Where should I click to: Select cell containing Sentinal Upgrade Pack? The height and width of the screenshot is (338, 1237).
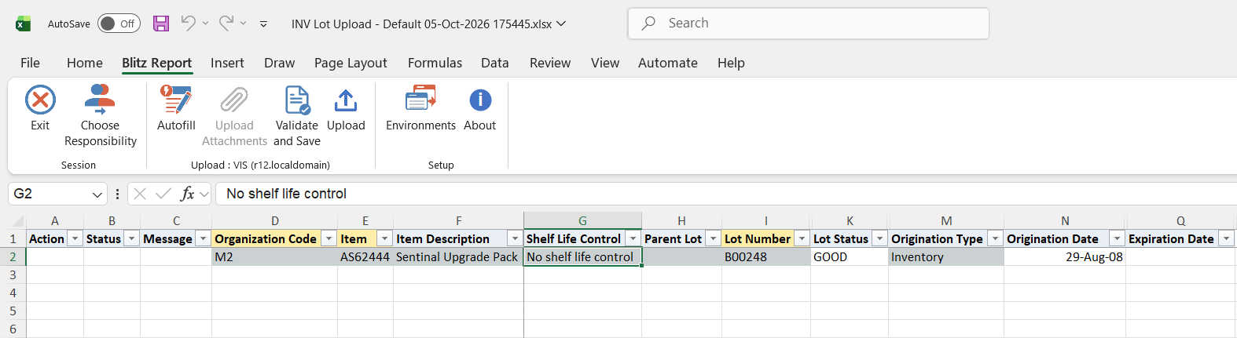pos(458,256)
